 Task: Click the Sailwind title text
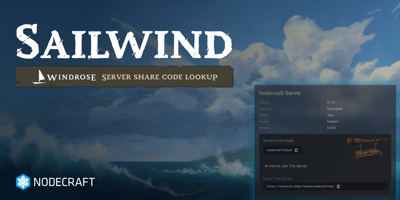click(x=124, y=42)
